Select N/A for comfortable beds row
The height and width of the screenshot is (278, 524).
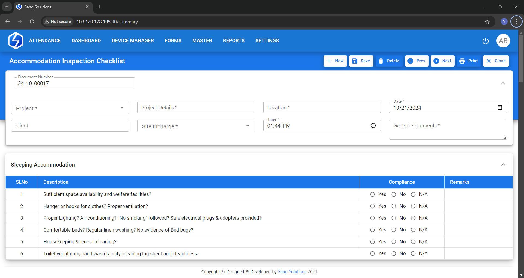point(413,230)
